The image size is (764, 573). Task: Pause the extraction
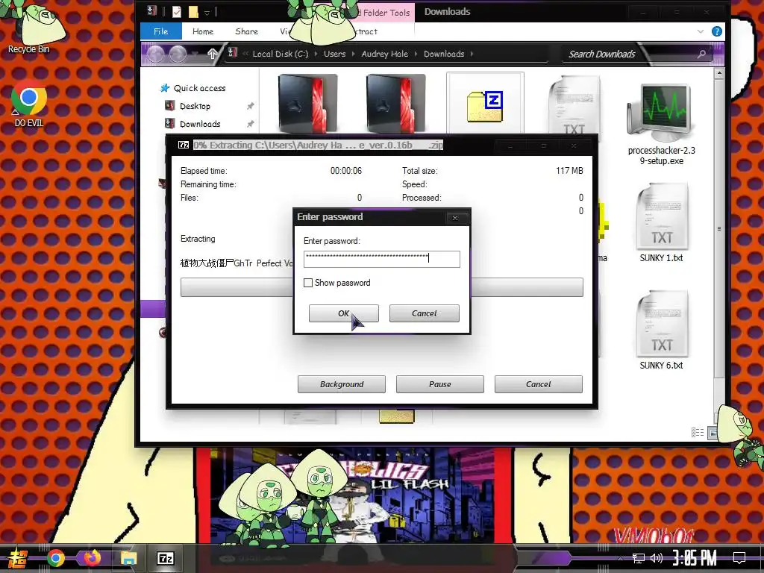pos(440,384)
